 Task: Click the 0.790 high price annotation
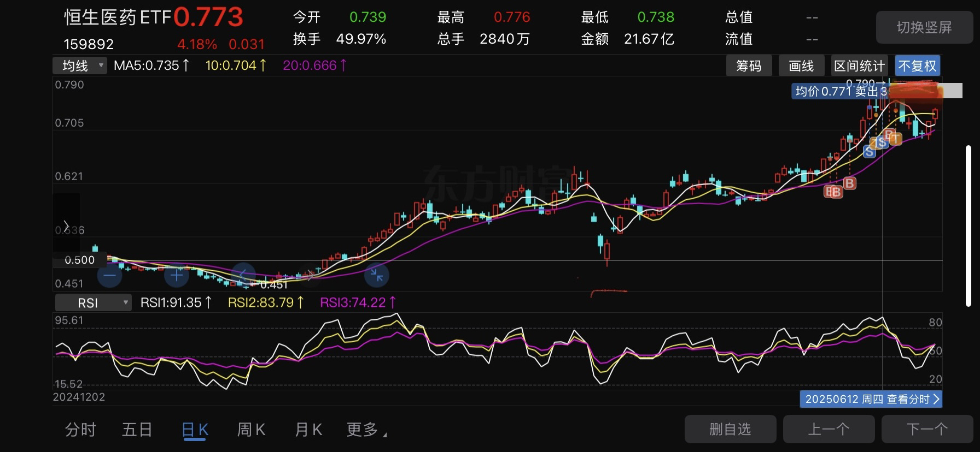tap(860, 83)
